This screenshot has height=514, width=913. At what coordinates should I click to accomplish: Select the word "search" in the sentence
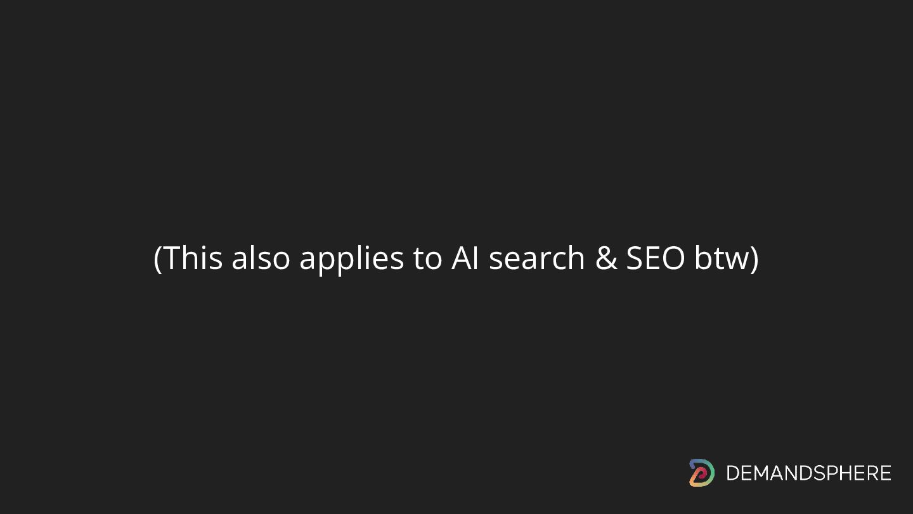tap(537, 258)
